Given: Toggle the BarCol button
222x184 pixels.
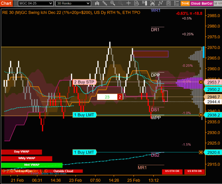Looking at the screenshot, I should pos(207,4).
